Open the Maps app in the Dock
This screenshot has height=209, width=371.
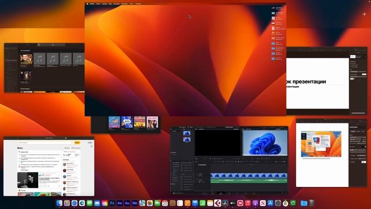(x=142, y=203)
